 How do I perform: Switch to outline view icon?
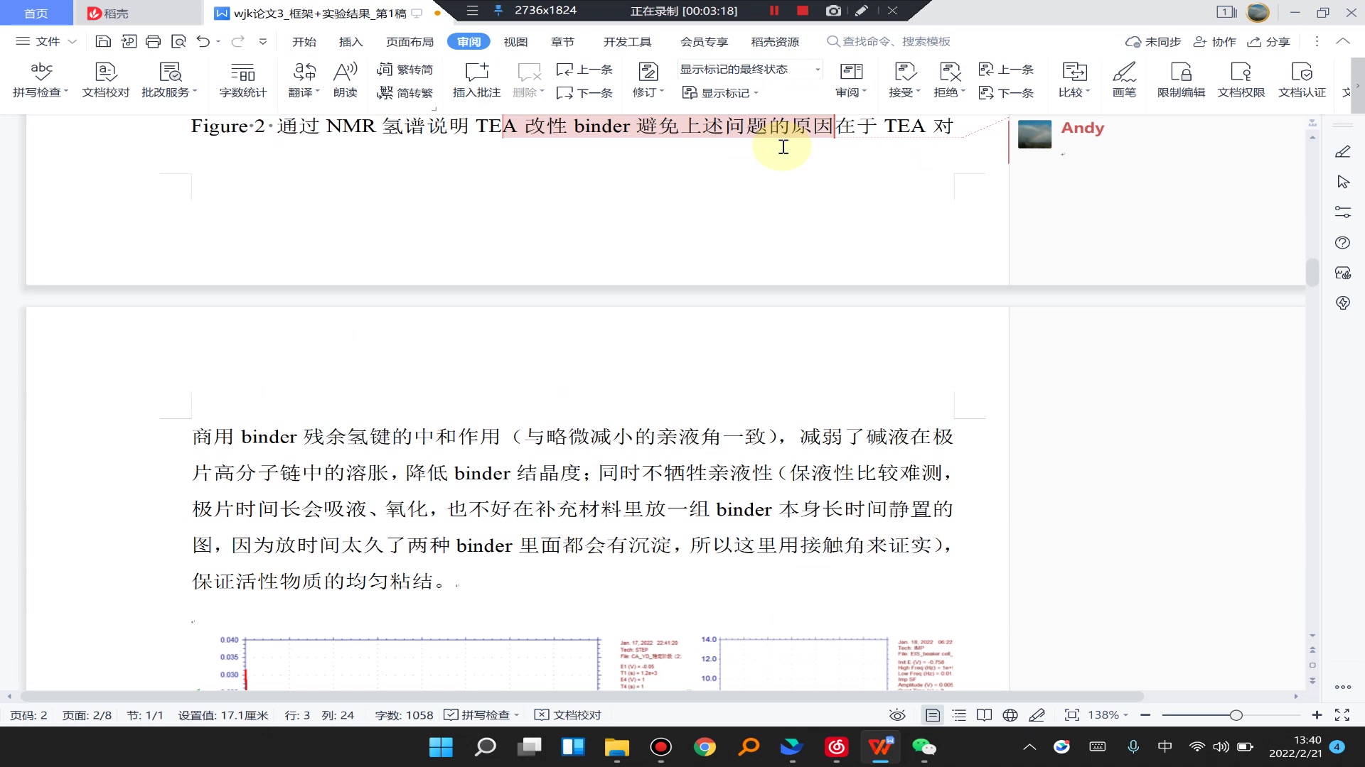pos(959,715)
